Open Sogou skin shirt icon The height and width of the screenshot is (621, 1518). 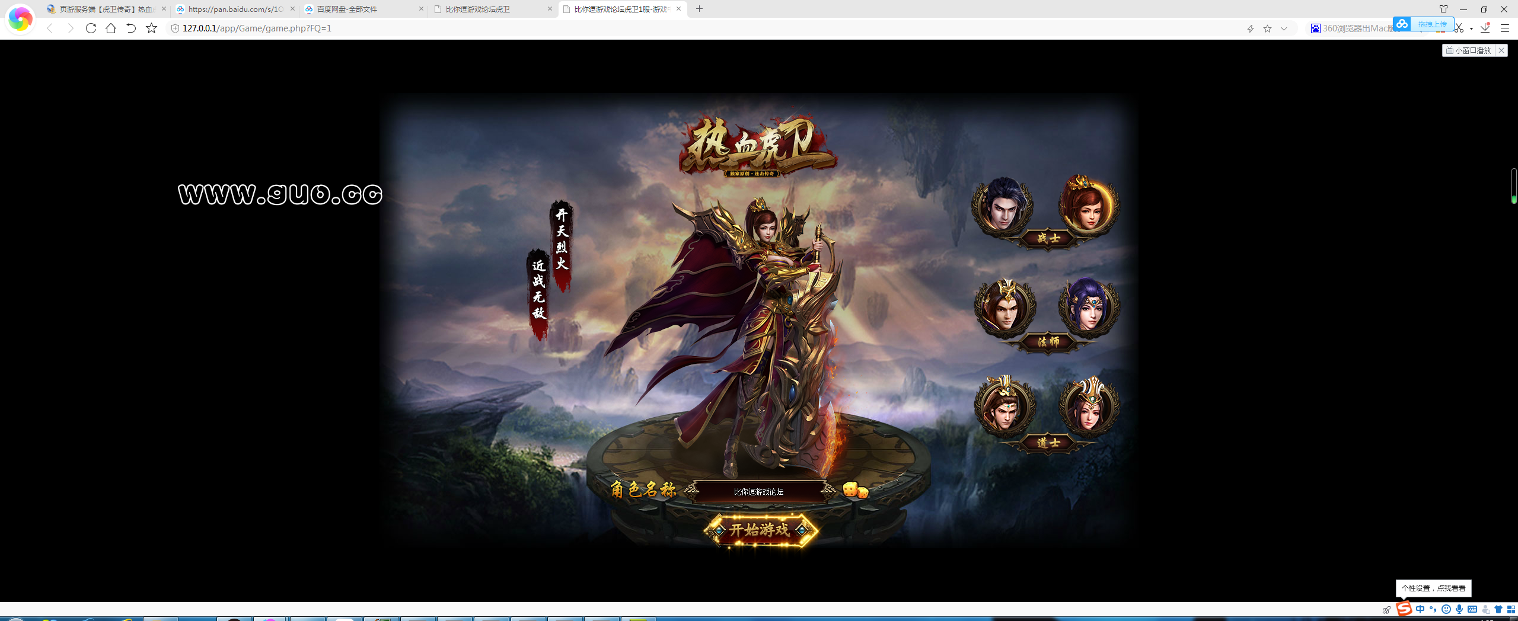[x=1498, y=609]
